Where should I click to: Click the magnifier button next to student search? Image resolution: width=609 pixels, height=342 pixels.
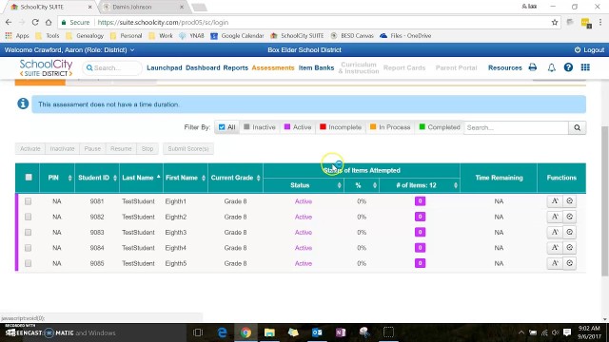click(x=578, y=127)
